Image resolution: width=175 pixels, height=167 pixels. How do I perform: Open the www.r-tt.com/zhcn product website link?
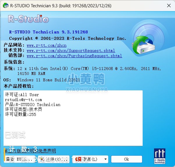tap(46, 45)
